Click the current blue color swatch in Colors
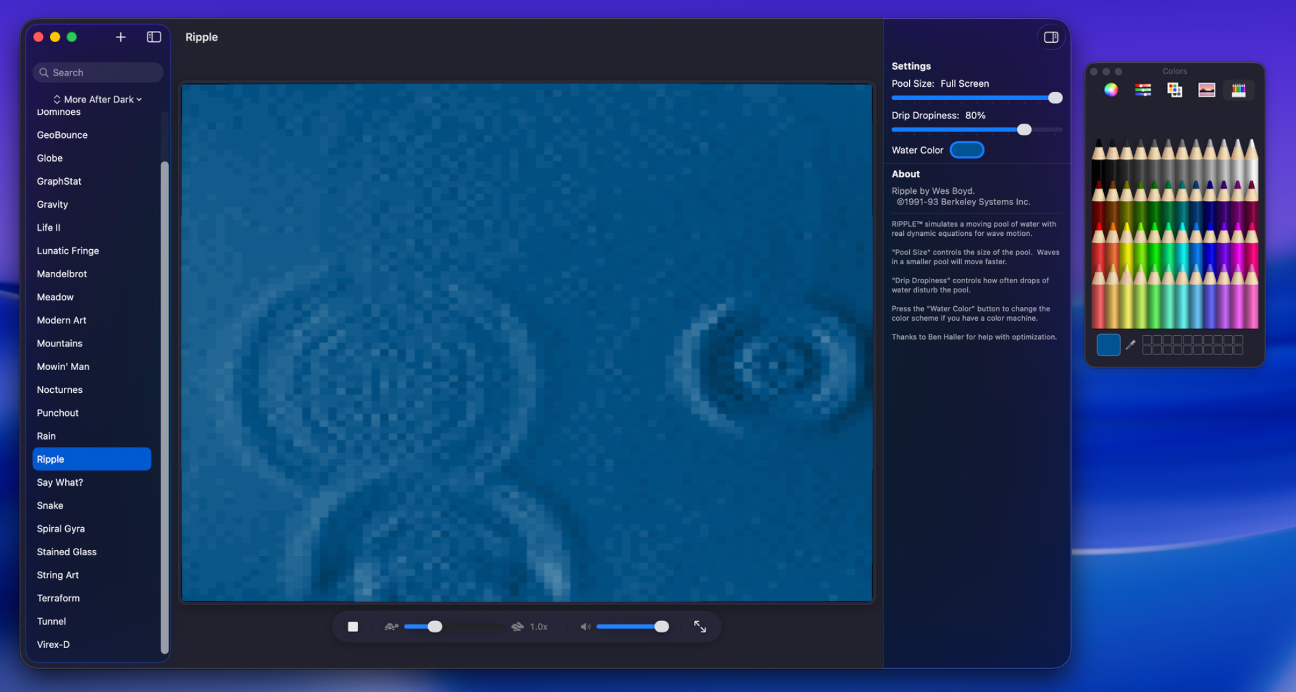The image size is (1296, 692). (1109, 344)
